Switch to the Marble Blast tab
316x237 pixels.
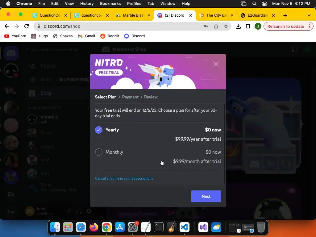133,15
